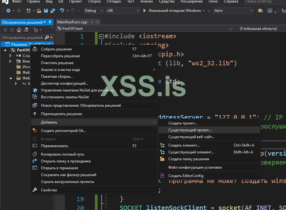Click the Home icon in Solution Explorer
286x210 pixels.
(19, 30)
